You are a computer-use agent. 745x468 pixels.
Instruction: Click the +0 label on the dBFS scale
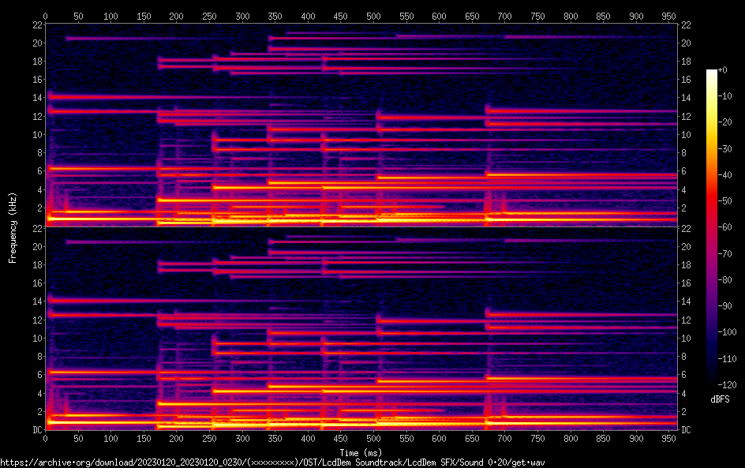723,71
